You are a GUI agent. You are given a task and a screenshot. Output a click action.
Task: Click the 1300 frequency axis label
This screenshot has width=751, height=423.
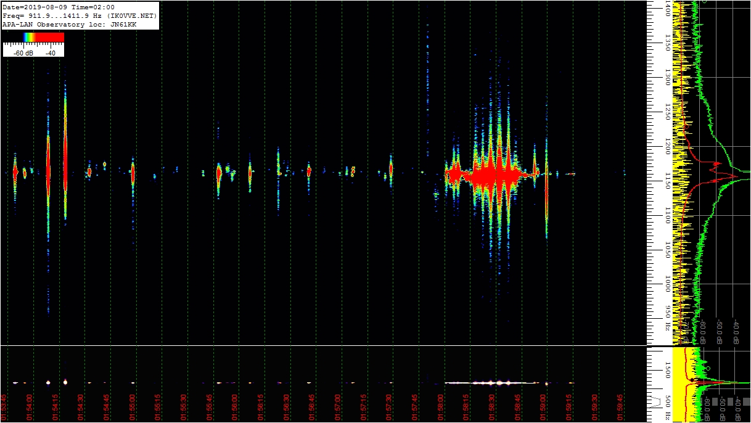(668, 78)
